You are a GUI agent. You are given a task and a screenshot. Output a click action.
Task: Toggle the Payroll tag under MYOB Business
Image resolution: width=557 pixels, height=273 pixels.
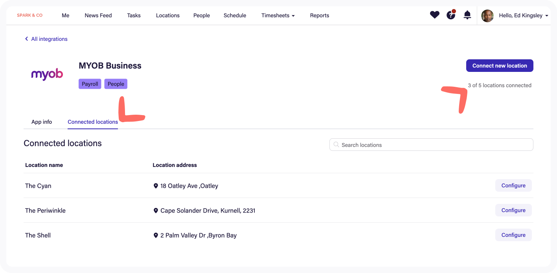(90, 84)
